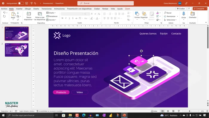Click the Buscar search box

[x=106, y=3]
